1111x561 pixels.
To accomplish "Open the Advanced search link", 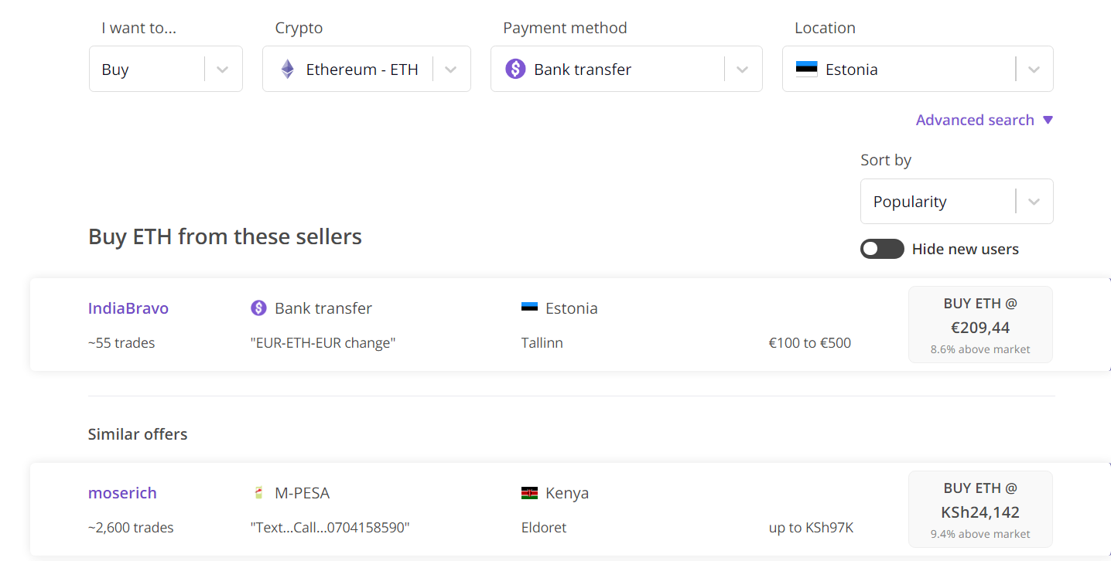I will tap(975, 120).
